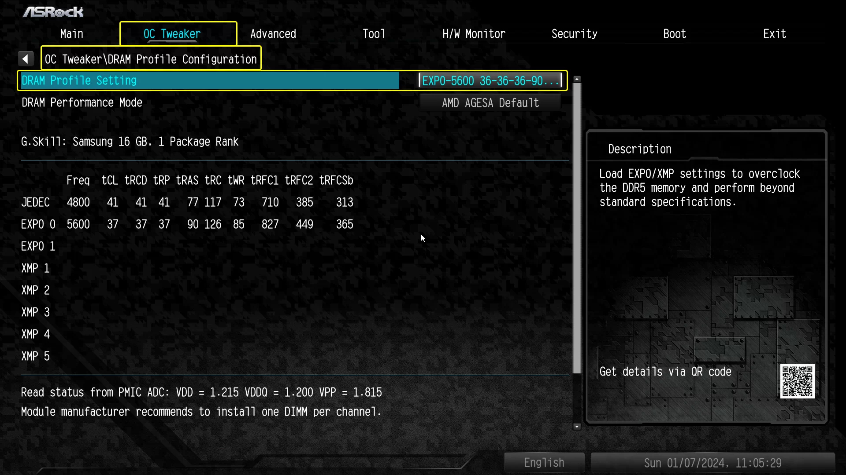This screenshot has width=846, height=475.
Task: Click Exit menu tab
Action: (x=775, y=33)
